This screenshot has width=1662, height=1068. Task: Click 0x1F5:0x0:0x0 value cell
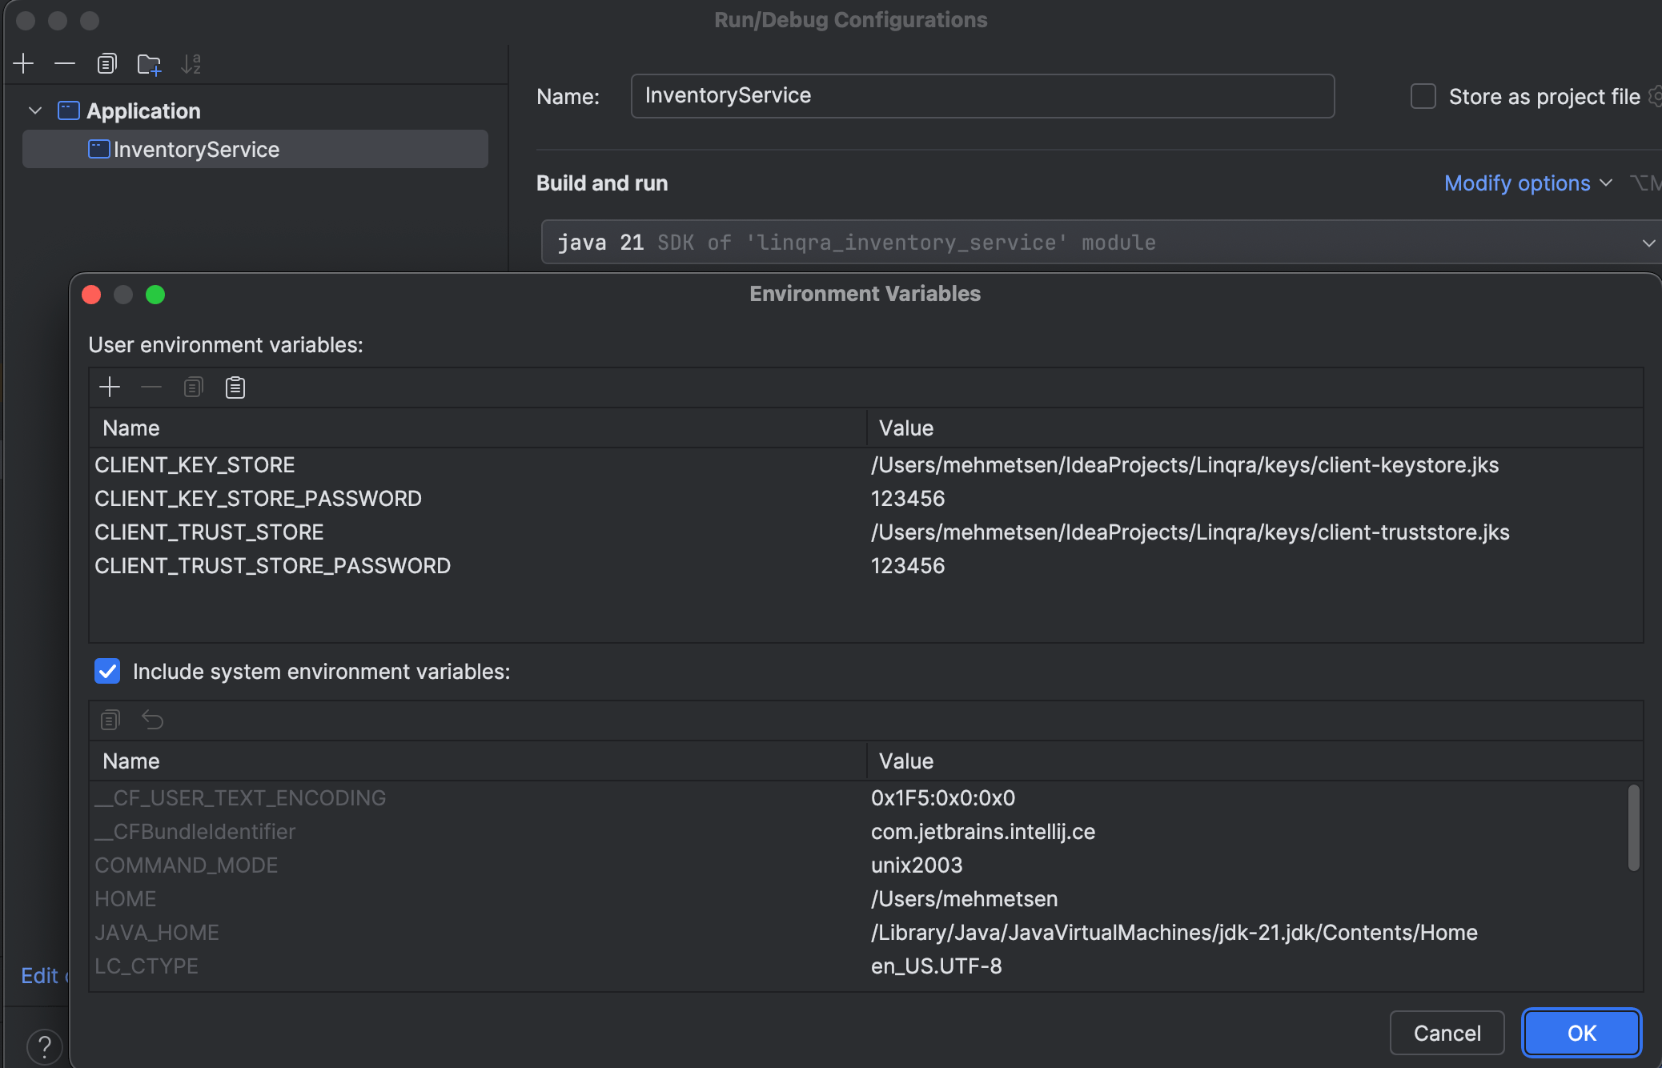pos(943,798)
